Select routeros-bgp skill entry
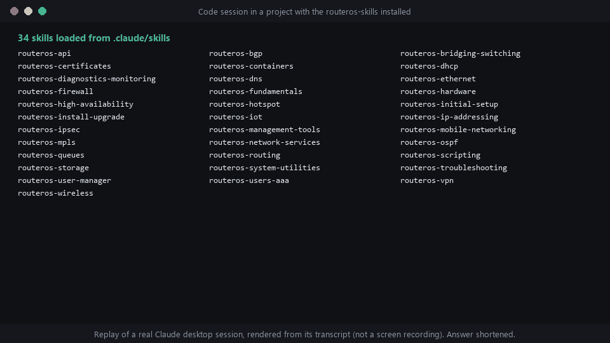 [236, 53]
